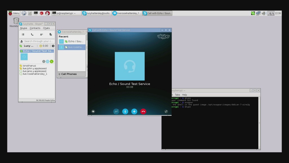This screenshot has width=289, height=163.
Task: Select live:rosiehattersley_1 in the contact list
Action: coord(35,74)
